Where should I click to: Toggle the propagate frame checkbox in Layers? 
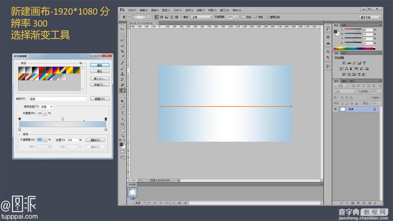pos(369,98)
